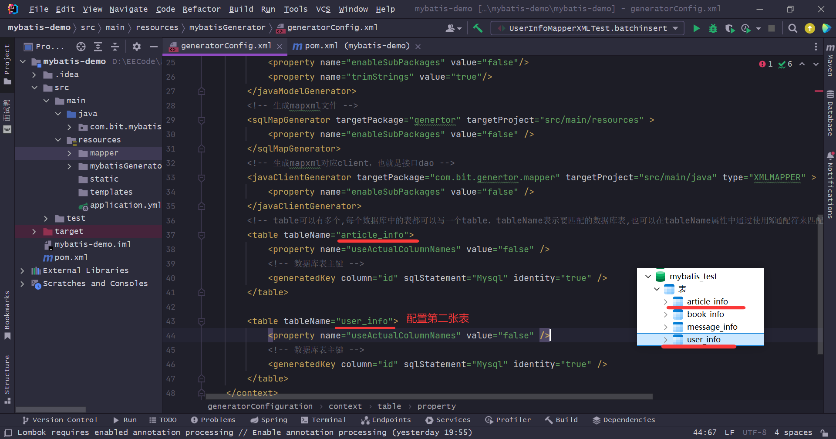Viewport: 836px width, 439px height.
Task: Open Bookmarks tool window on left sidebar
Action: 7,315
